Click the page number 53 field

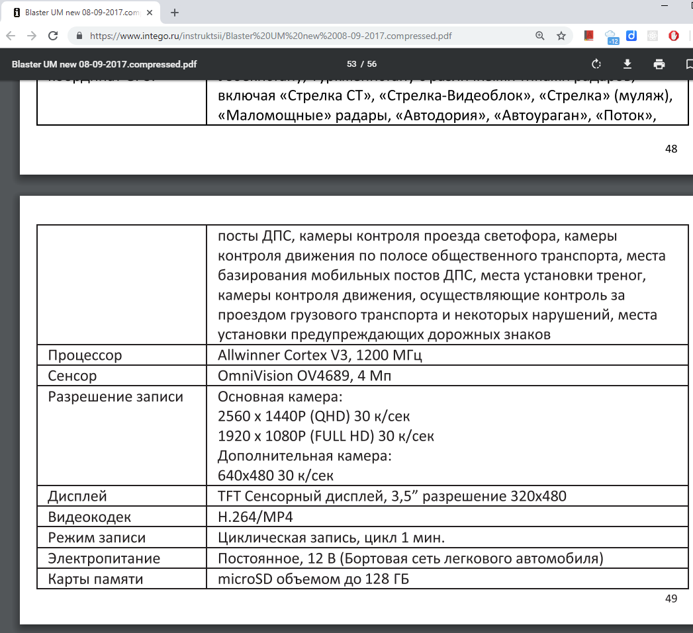(x=351, y=64)
